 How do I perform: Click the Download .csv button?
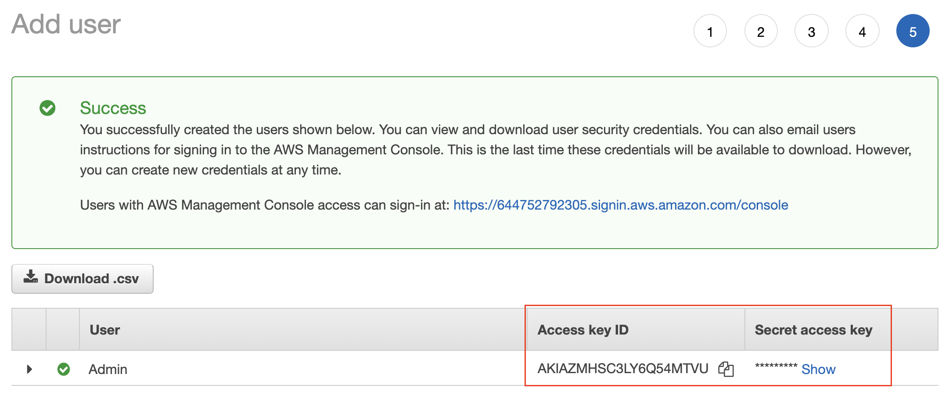point(82,278)
